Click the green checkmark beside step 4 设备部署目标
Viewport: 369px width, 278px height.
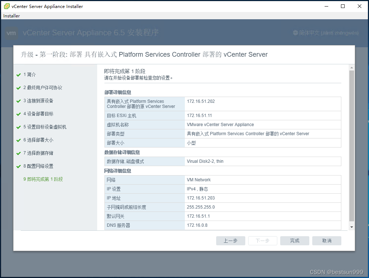pos(19,113)
